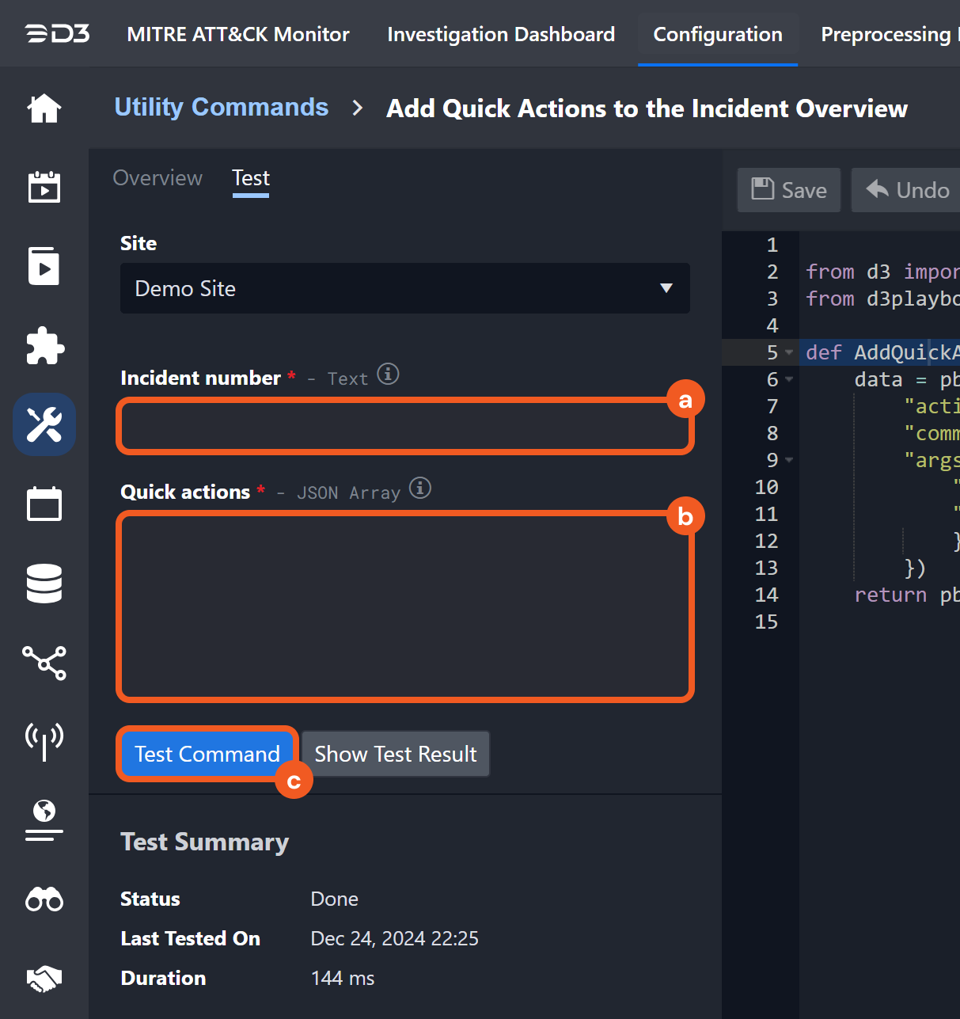960x1019 pixels.
Task: Open the MITRE ATT&CK Monitor menu
Action: [x=238, y=34]
